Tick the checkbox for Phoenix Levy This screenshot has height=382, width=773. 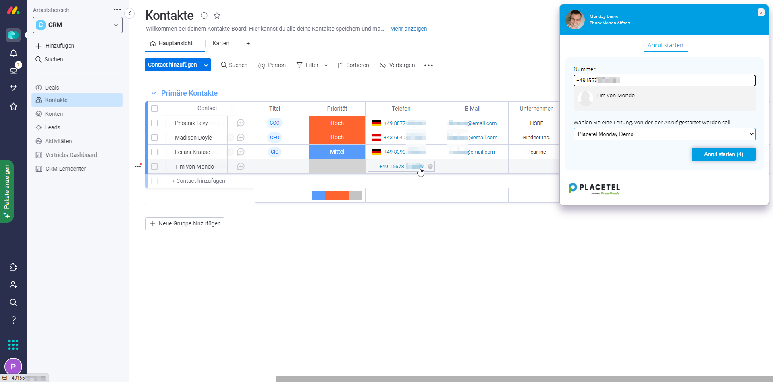[154, 123]
